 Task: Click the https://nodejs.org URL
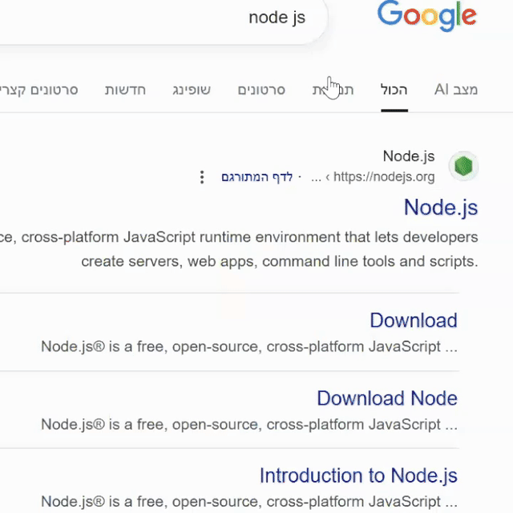coord(384,176)
